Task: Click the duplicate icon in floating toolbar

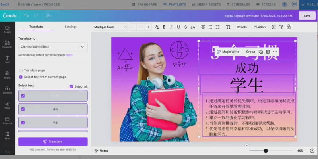Action: click(261, 52)
